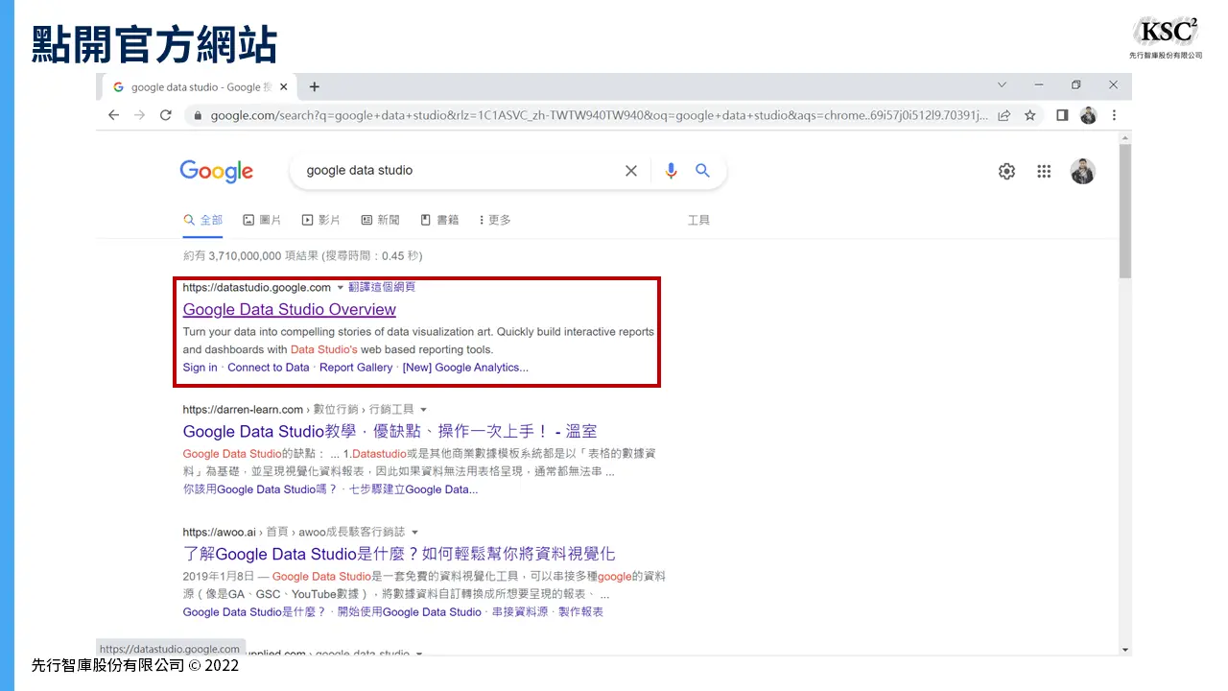Open the 更多 more menu
This screenshot has width=1228, height=691.
pyautogui.click(x=495, y=220)
